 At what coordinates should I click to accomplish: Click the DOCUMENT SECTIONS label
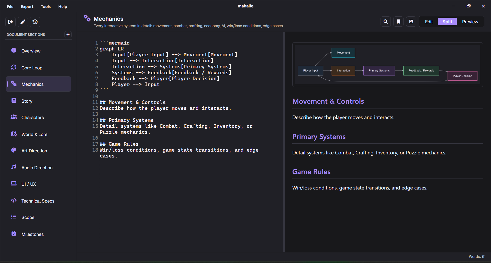point(26,35)
